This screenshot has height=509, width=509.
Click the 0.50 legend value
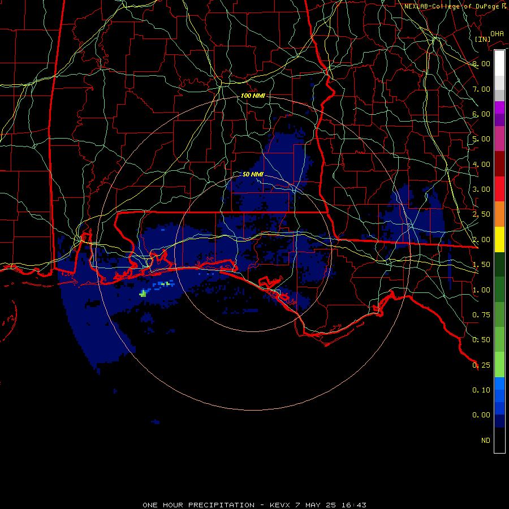481,340
